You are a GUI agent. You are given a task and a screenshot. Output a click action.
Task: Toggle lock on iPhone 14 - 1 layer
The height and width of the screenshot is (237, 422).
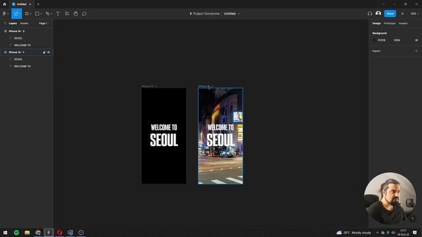pyautogui.click(x=44, y=53)
